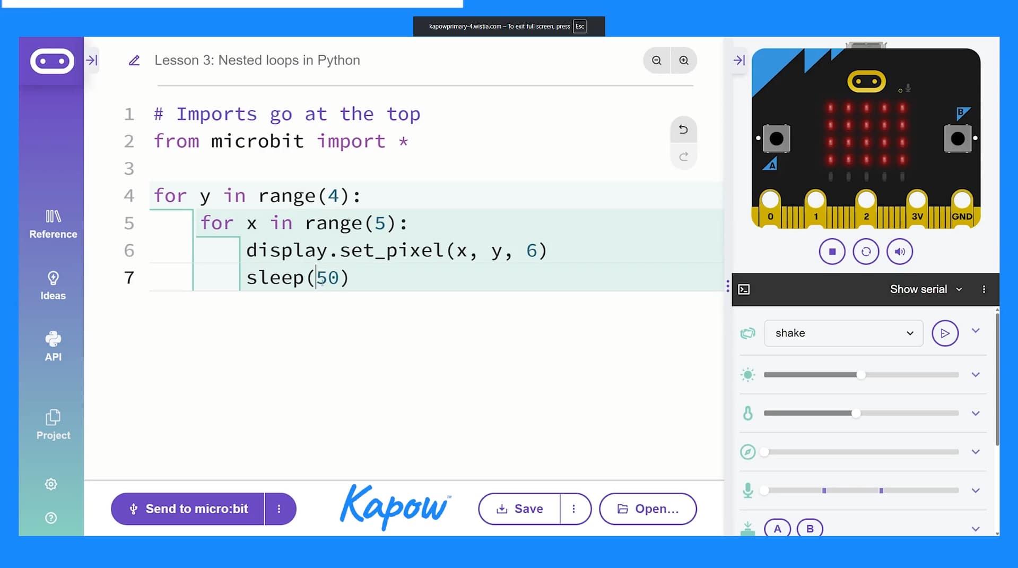Click the help question mark icon
The height and width of the screenshot is (568, 1018).
50,518
